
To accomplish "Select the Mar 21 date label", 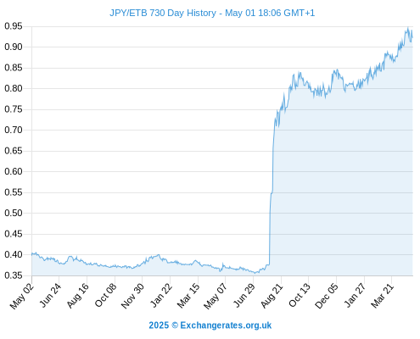I will pos(383,296).
